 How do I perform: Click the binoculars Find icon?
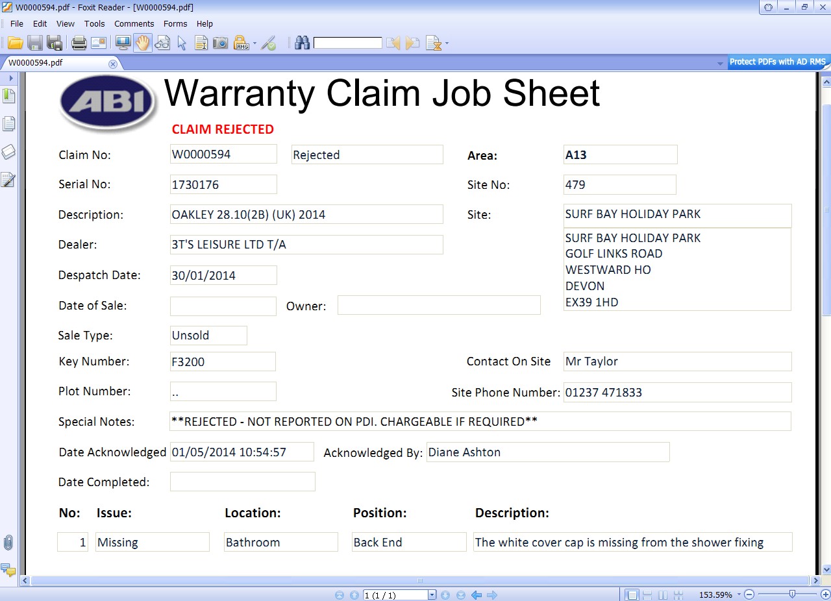(x=302, y=43)
